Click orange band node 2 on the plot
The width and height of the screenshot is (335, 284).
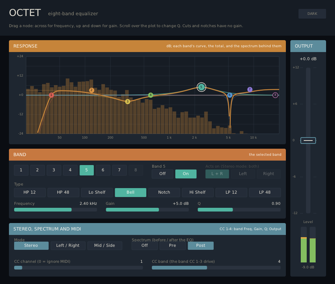click(x=92, y=90)
